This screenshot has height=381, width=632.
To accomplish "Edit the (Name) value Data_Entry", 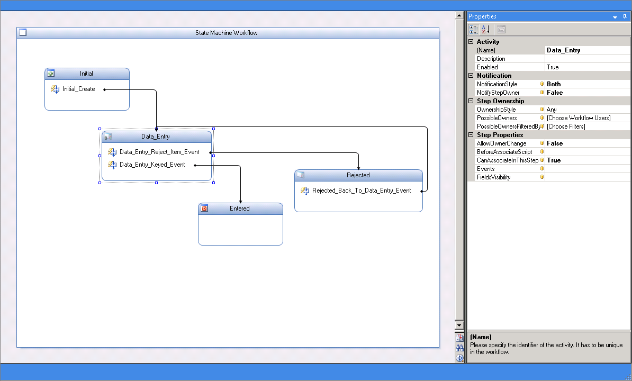I will tap(588, 50).
